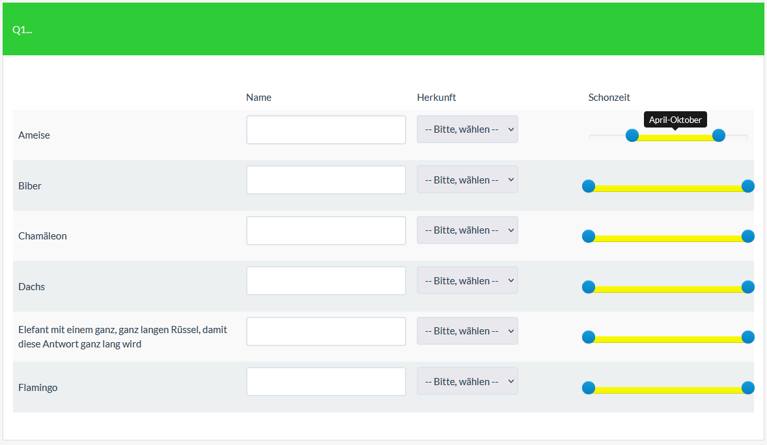Expand the Dachs Herkunft dropdown

(467, 280)
